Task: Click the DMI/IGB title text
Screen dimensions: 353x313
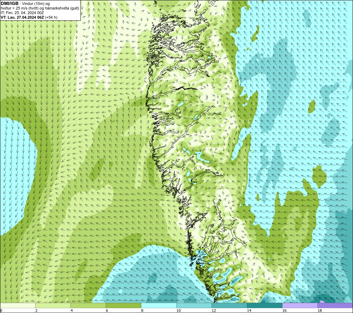Action: tap(10, 4)
